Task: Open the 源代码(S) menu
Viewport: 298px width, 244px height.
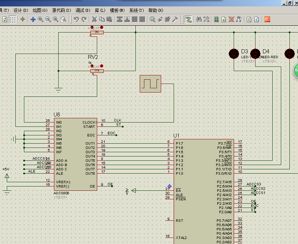Action: click(61, 10)
